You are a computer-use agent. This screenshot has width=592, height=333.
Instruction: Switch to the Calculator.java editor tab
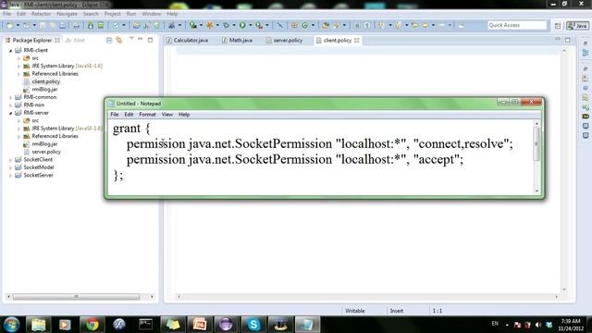pyautogui.click(x=188, y=40)
